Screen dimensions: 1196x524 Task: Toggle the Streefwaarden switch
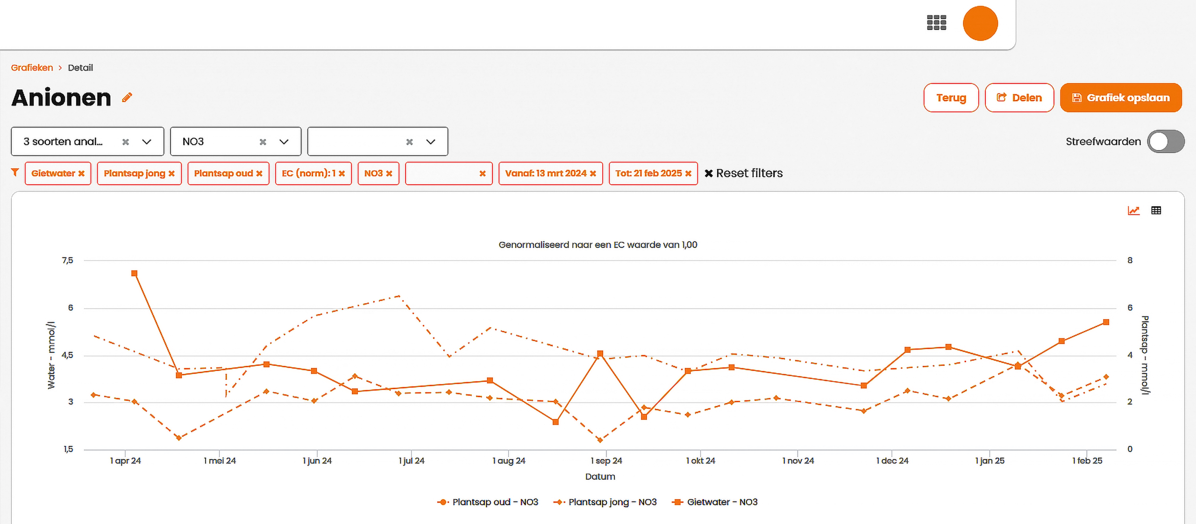click(1166, 141)
